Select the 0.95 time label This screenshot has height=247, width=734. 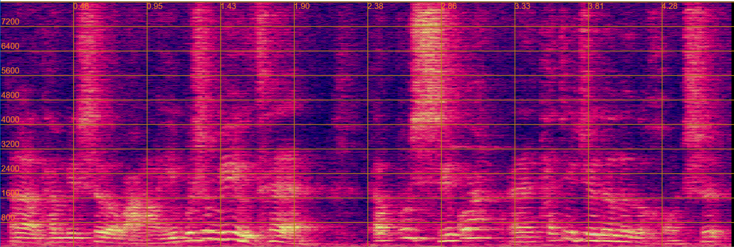tap(155, 6)
